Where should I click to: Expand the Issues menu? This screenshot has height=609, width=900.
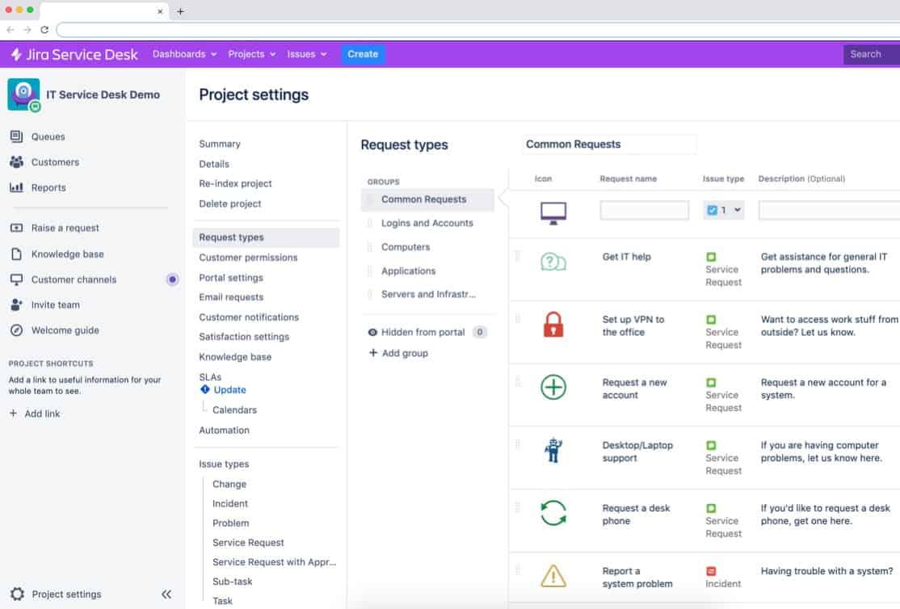307,54
